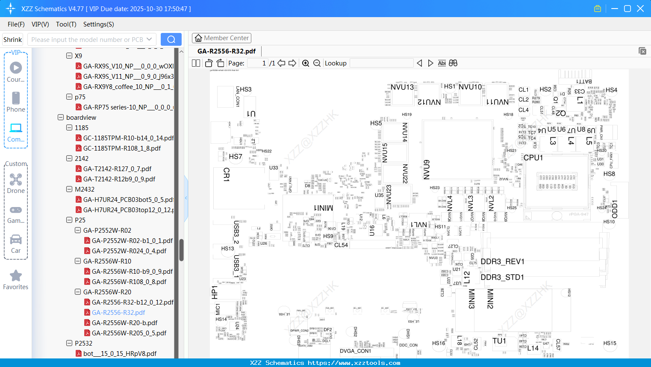The height and width of the screenshot is (367, 651).
Task: Open the VIP(V) menu
Action: click(40, 24)
